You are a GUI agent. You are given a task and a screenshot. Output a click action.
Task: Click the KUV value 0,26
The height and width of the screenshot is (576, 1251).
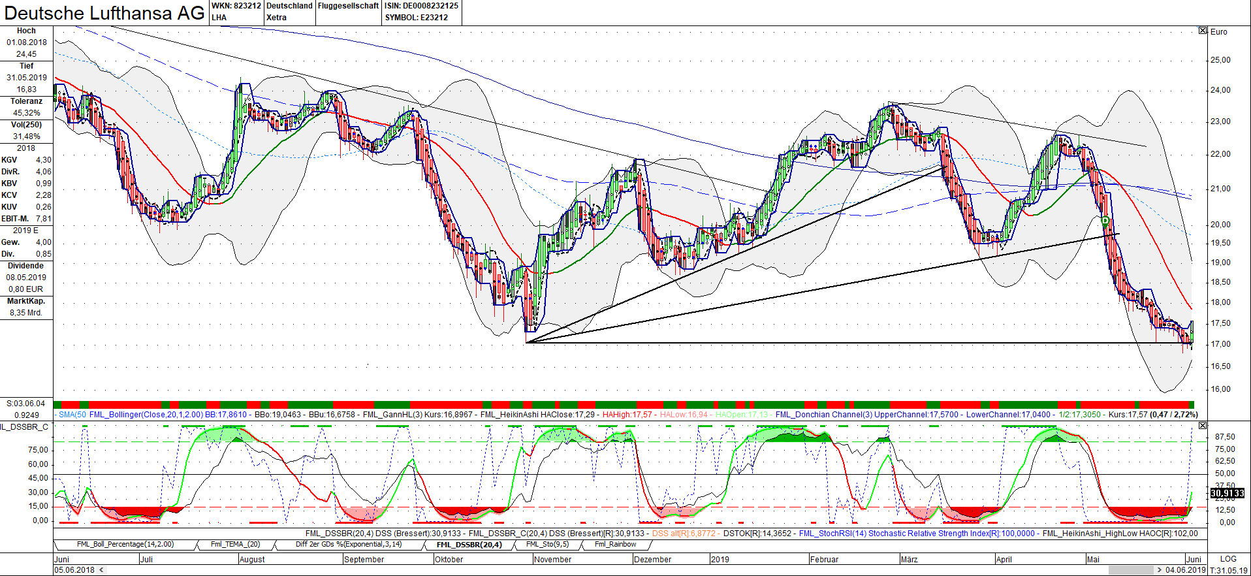[x=43, y=207]
